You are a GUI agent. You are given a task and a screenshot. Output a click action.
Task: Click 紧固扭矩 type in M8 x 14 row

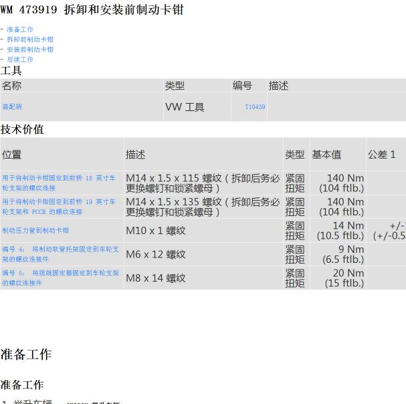(295, 278)
